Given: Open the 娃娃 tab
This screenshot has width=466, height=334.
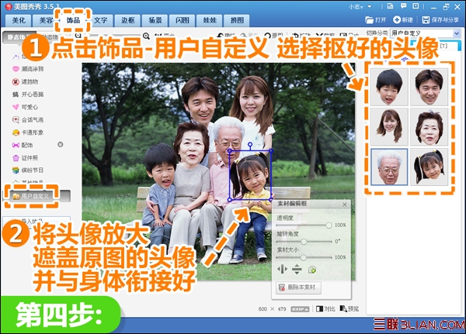Looking at the screenshot, I should (210, 20).
